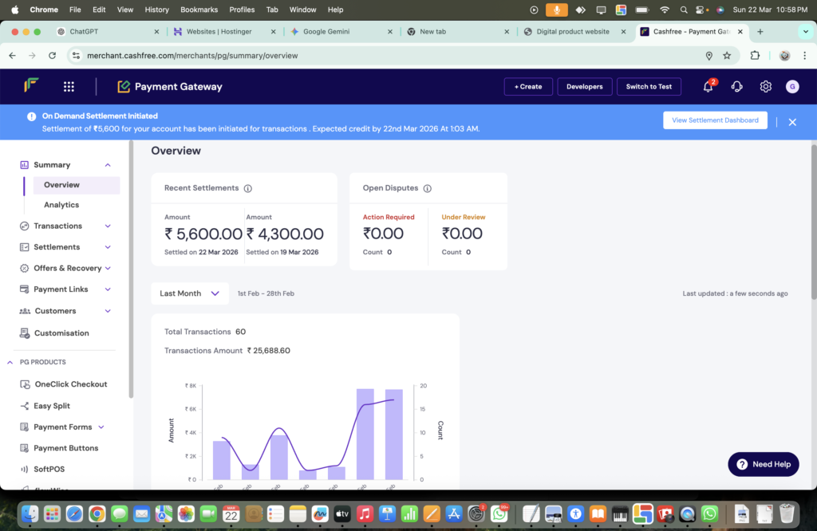817x531 pixels.
Task: Click the Cashfree logo icon
Action: [x=32, y=86]
